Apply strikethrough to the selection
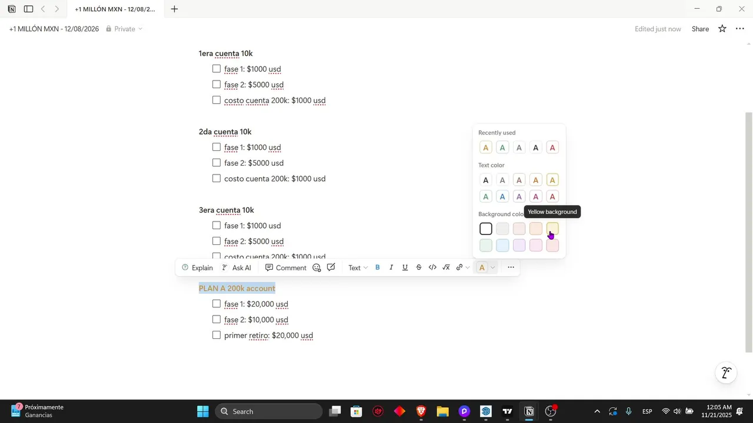This screenshot has height=423, width=753. pos(419,267)
